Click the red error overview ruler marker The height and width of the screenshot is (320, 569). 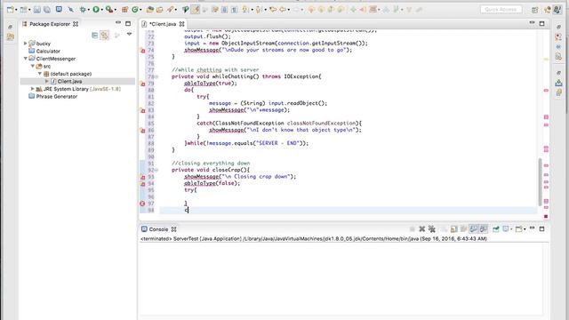(546, 216)
